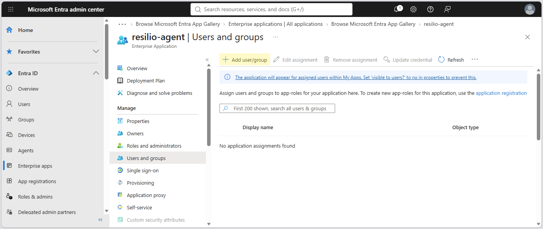
Task: Click the main content scrollbar thumb
Action: 538,107
